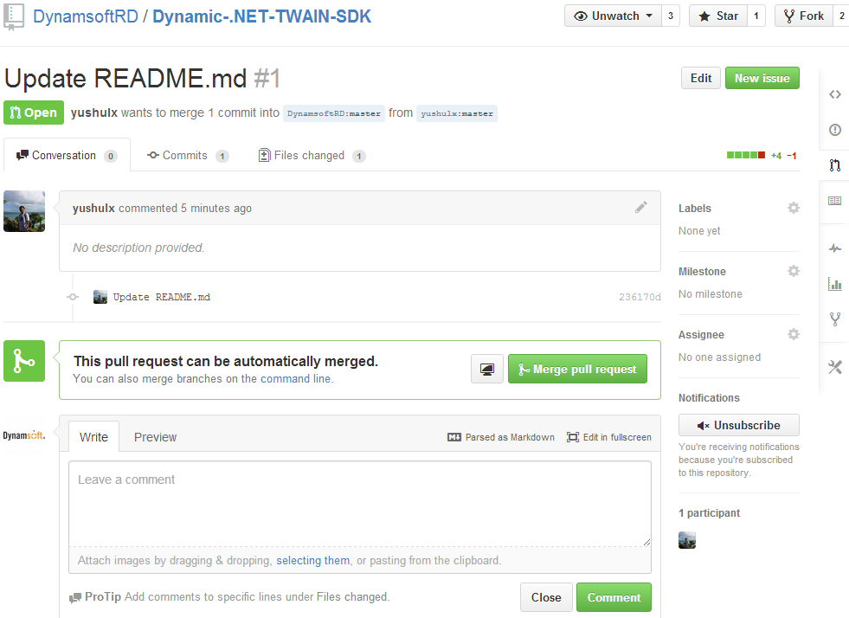The image size is (849, 618).
Task: Open the Network fork icon in sidebar
Action: [834, 319]
